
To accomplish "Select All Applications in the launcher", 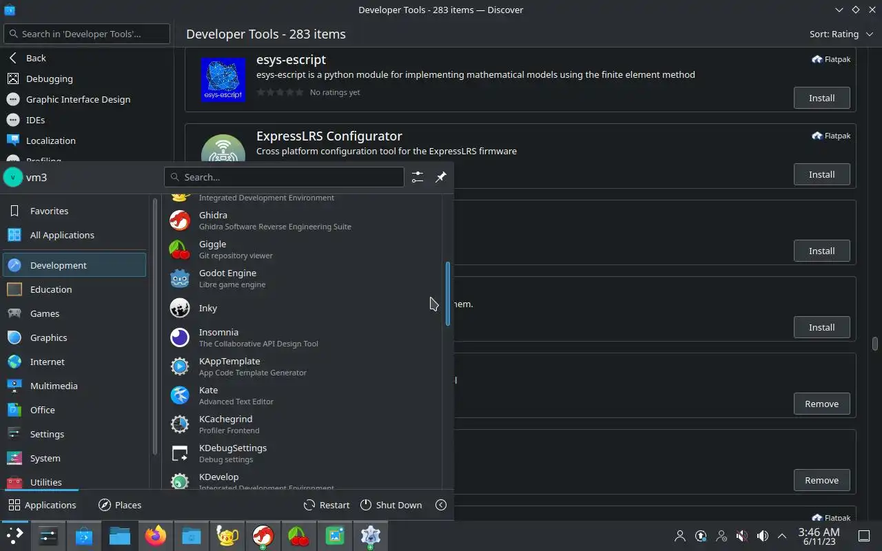I will click(74, 235).
